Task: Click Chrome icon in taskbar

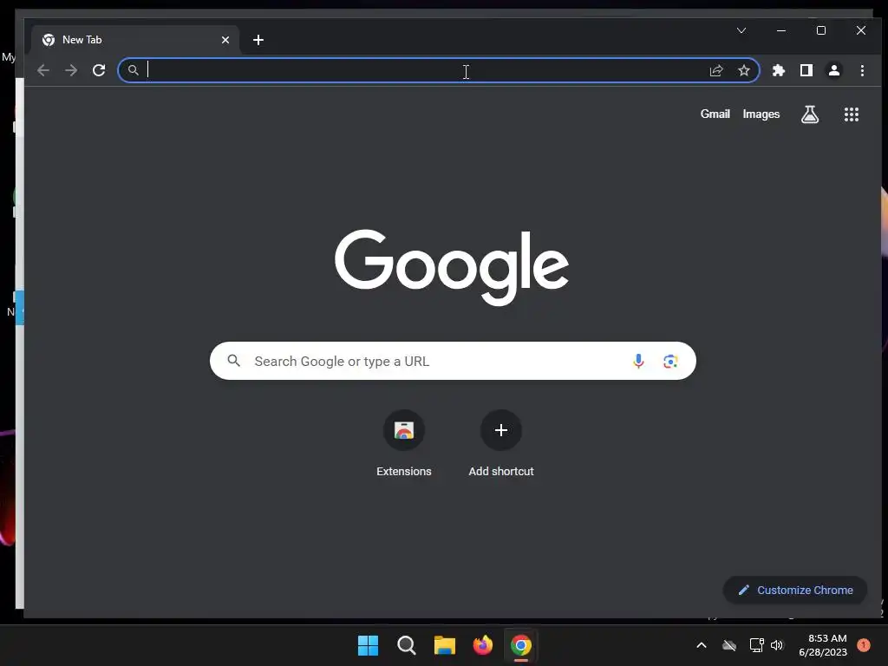Action: pos(521,645)
